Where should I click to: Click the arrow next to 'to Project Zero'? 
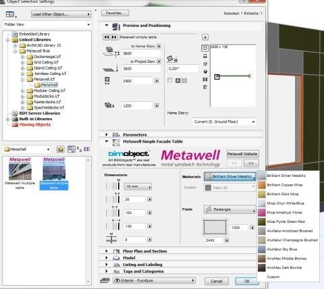(159, 61)
